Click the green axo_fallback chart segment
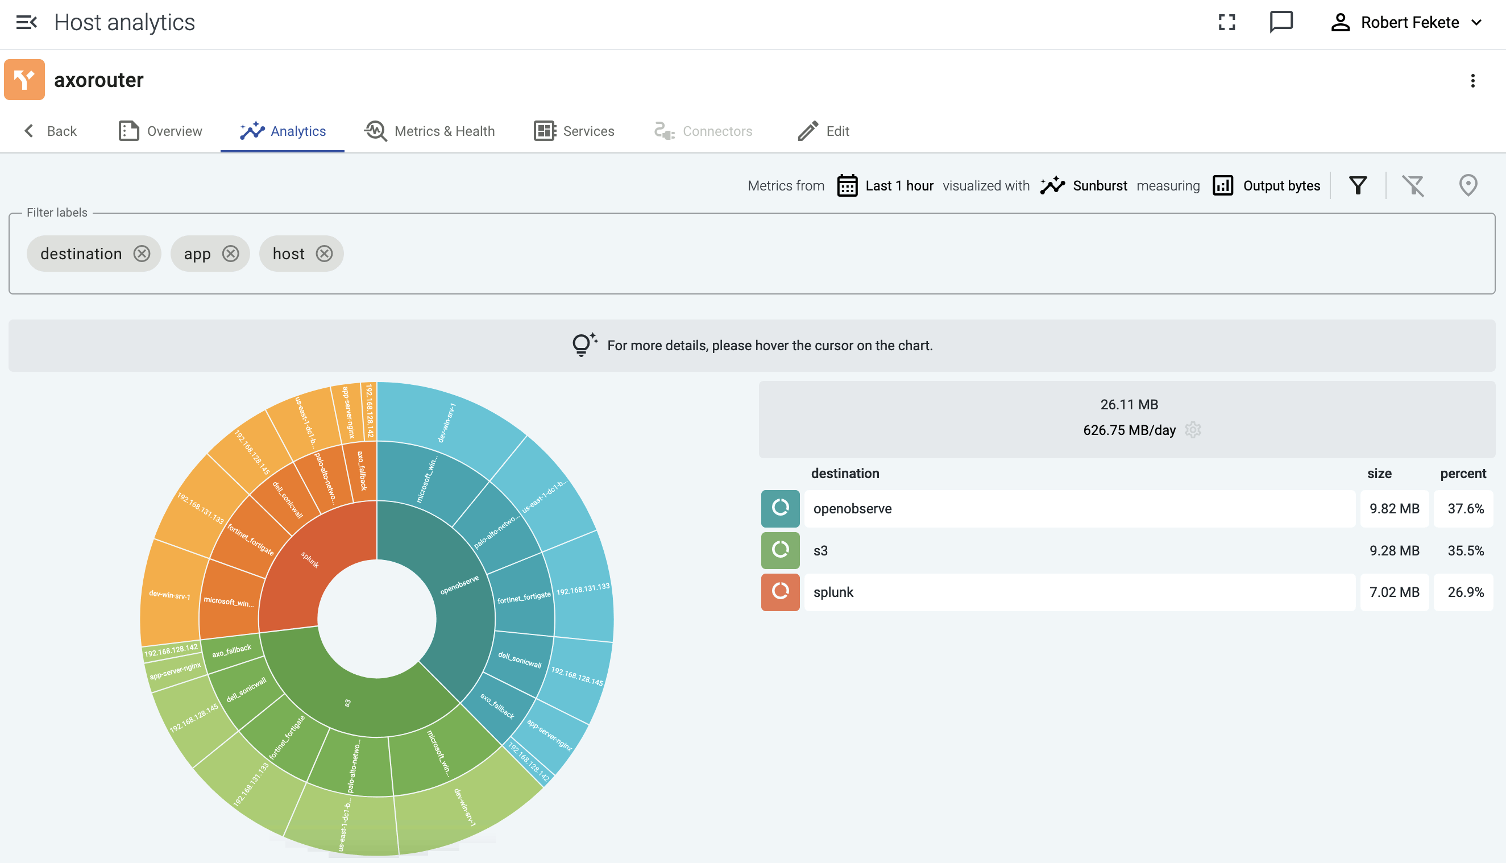The width and height of the screenshot is (1506, 863). pos(232,652)
